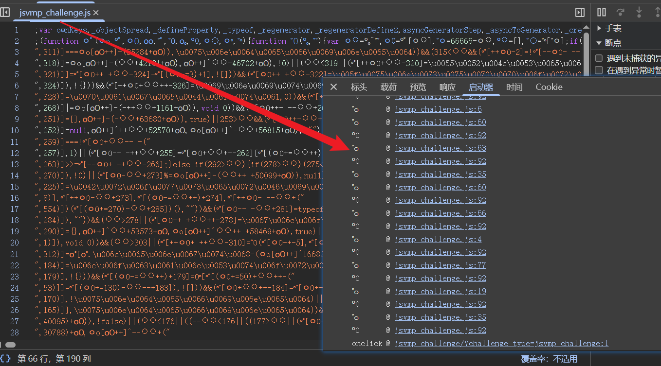Switch to the 载荷 tab
Image resolution: width=661 pixels, height=366 pixels.
(388, 87)
